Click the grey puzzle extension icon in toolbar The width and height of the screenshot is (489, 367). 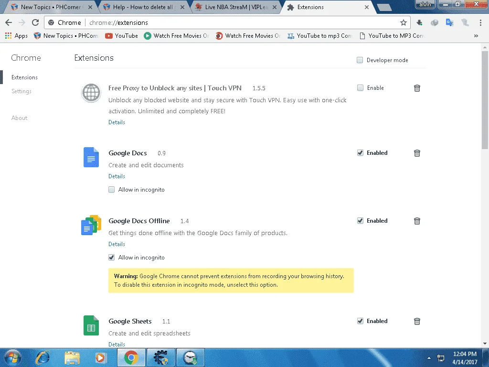[434, 22]
